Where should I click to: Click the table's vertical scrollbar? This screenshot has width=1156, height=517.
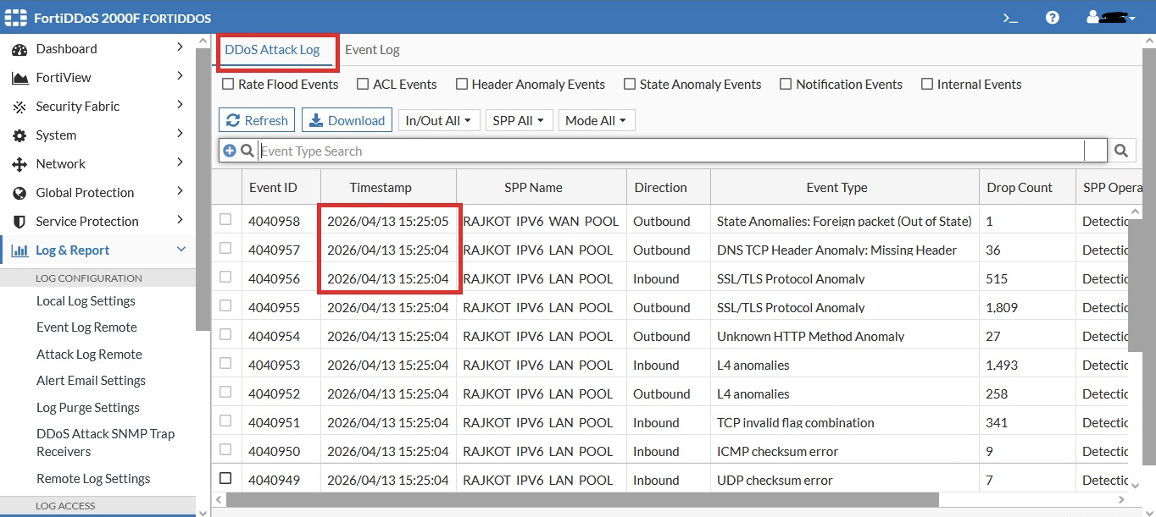point(1136,283)
